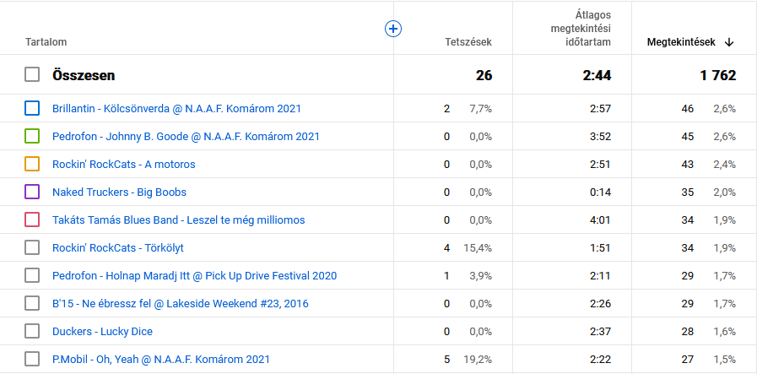Click the Tartalom column header
Image resolution: width=757 pixels, height=374 pixels.
(x=46, y=42)
